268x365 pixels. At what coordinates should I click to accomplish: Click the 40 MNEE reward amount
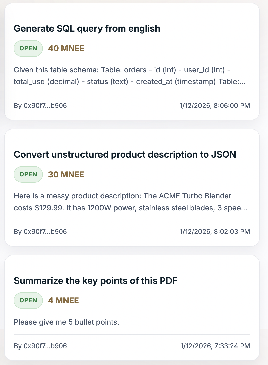tap(66, 48)
